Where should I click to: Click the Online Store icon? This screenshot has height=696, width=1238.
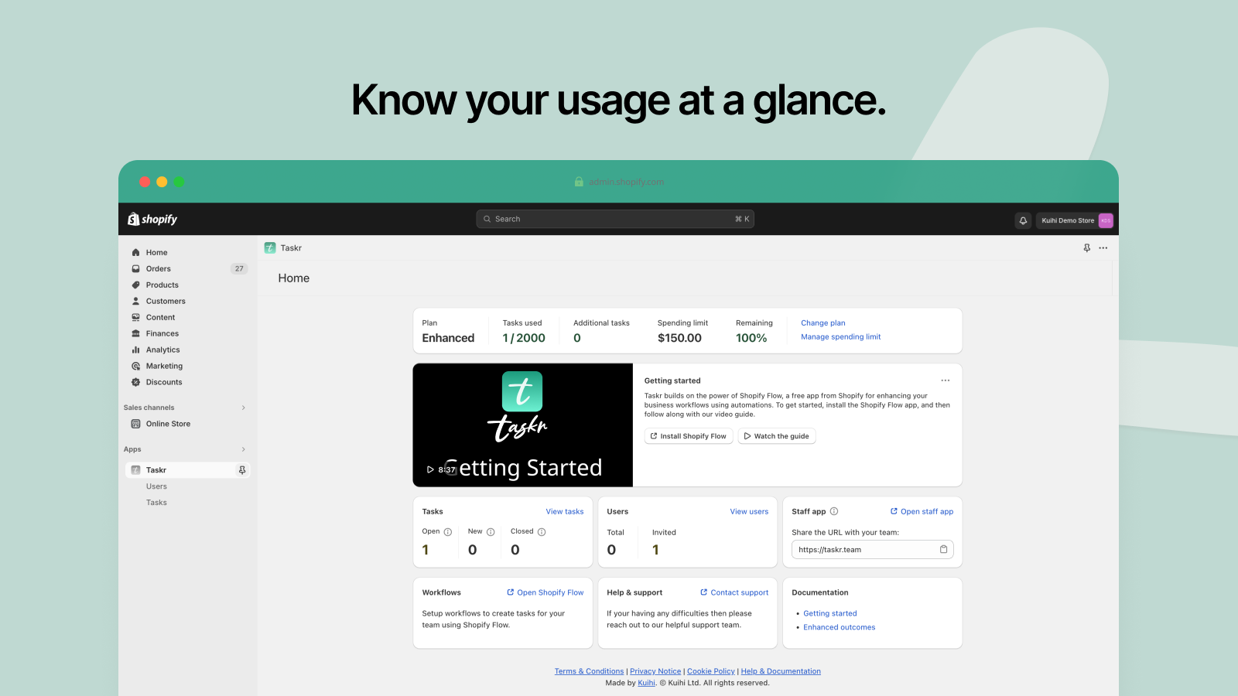coord(136,424)
